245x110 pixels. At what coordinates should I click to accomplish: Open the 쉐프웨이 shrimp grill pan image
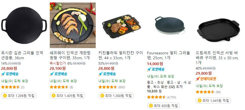coord(73,25)
